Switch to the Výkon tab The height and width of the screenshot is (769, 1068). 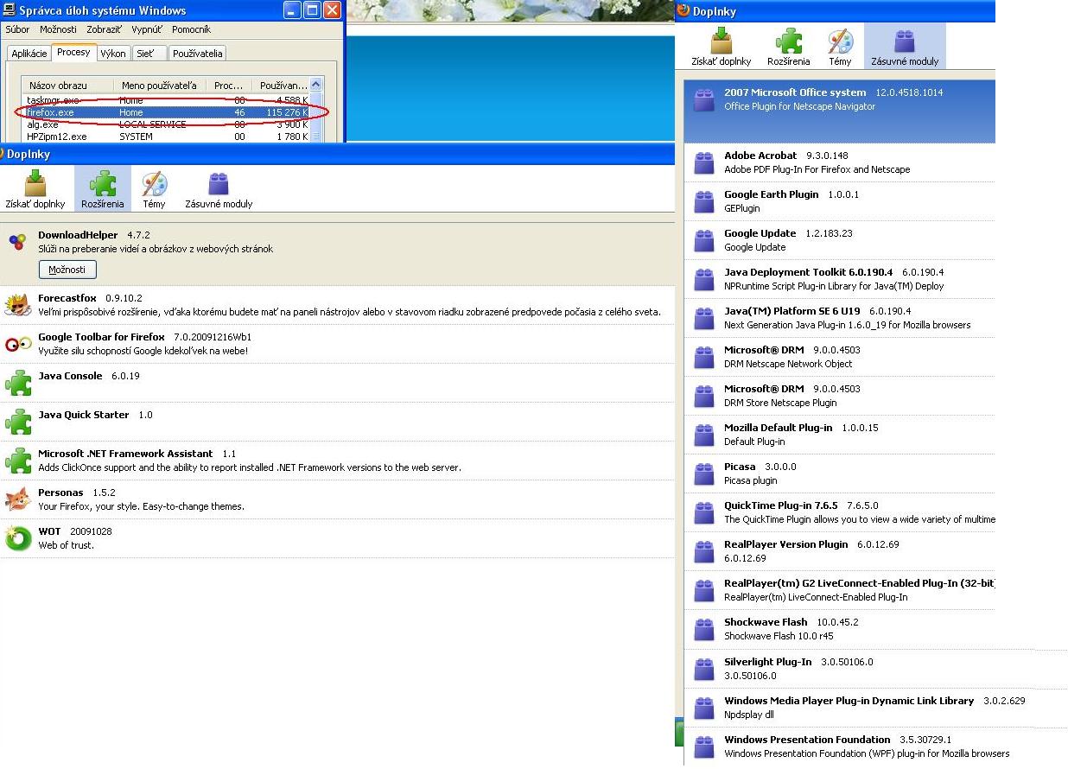click(x=113, y=54)
